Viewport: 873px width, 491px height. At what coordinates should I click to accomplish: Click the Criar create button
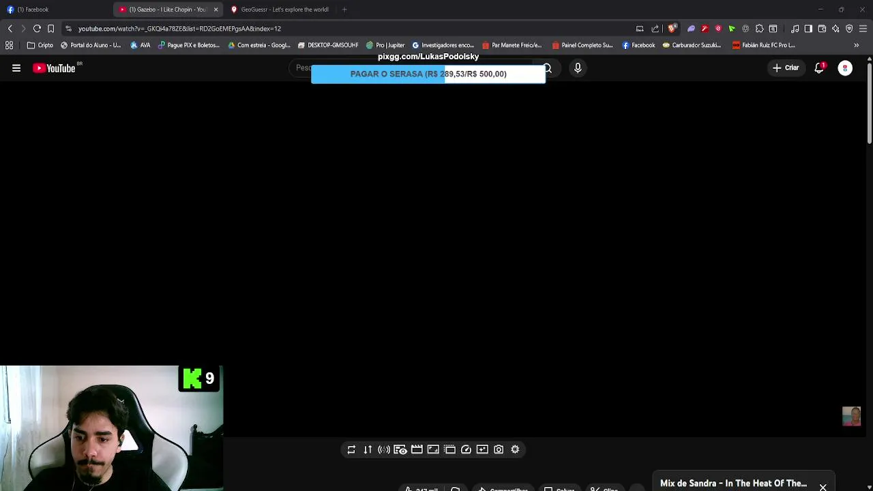(x=785, y=68)
